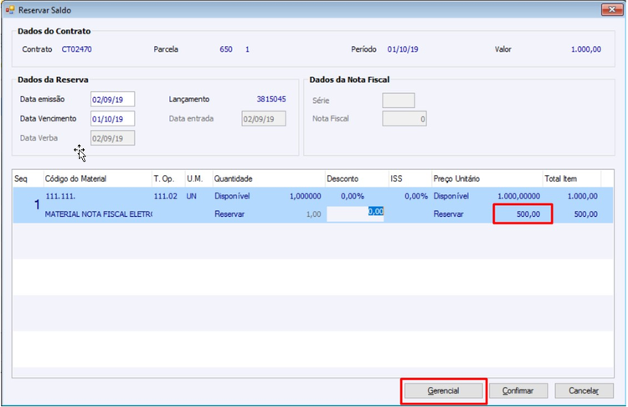628x407 pixels.
Task: Click the Nota Fiscal number field
Action: (404, 119)
